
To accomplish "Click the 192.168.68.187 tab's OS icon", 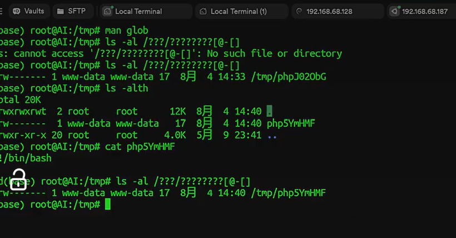I will 394,11.
